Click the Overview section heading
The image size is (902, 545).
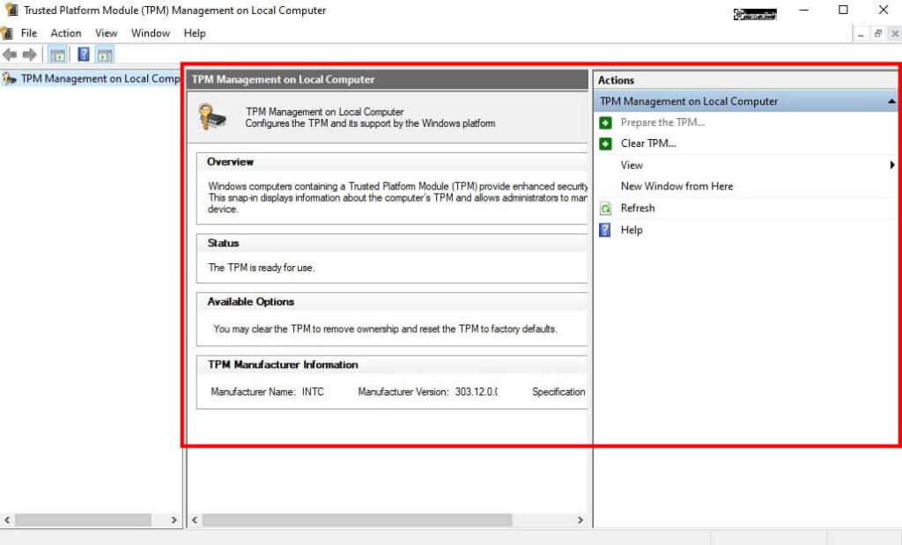pyautogui.click(x=230, y=161)
